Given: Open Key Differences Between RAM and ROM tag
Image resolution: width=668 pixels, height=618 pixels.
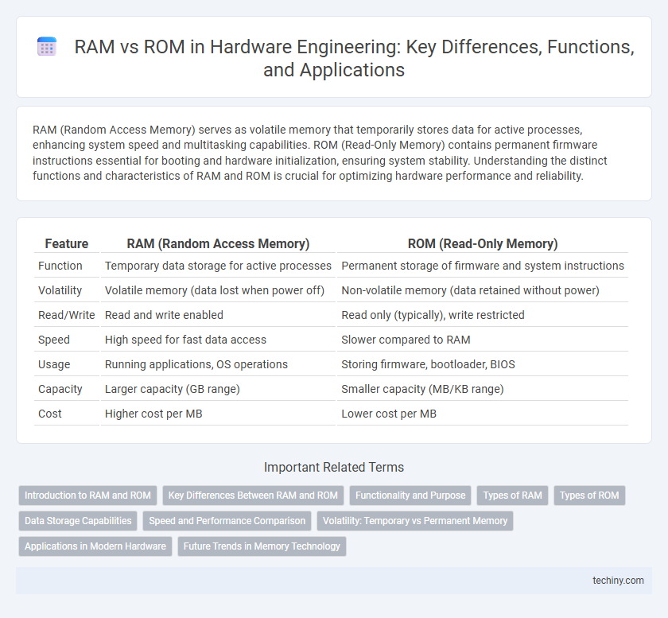Looking at the screenshot, I should [253, 496].
